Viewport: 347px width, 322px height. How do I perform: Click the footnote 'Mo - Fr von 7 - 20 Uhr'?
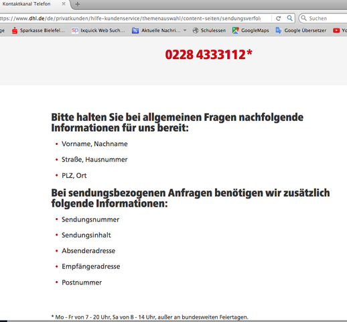pos(150,317)
